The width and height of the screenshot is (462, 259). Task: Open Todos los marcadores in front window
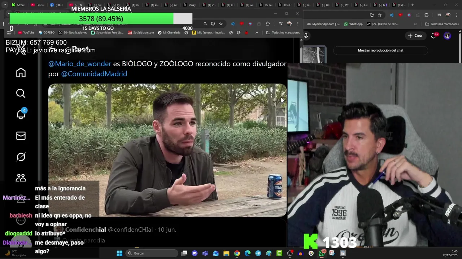click(283, 32)
